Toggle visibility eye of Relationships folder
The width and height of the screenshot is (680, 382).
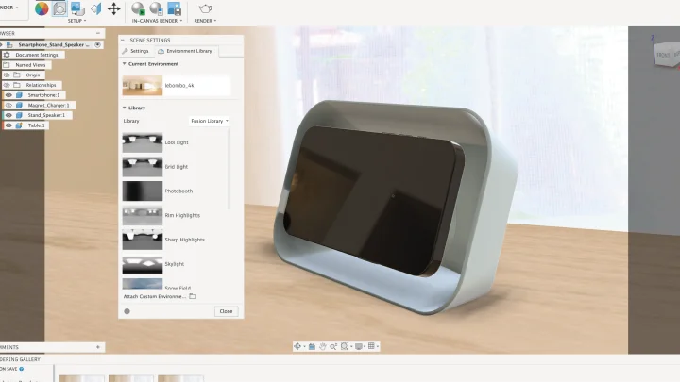(x=7, y=85)
